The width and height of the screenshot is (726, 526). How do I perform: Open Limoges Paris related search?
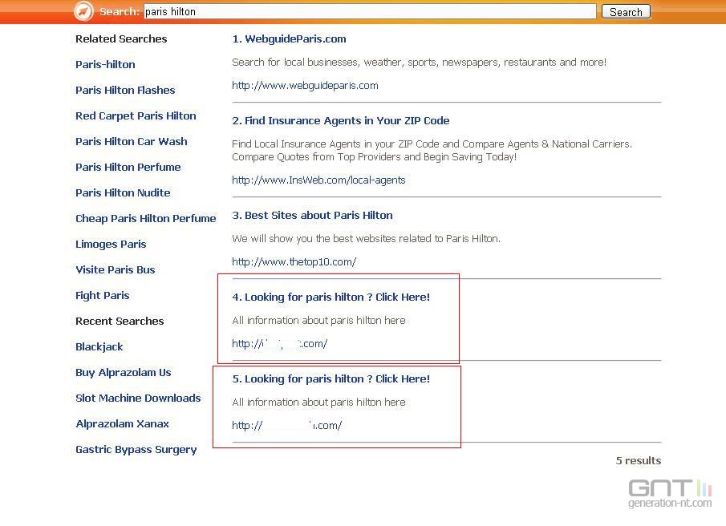click(111, 245)
